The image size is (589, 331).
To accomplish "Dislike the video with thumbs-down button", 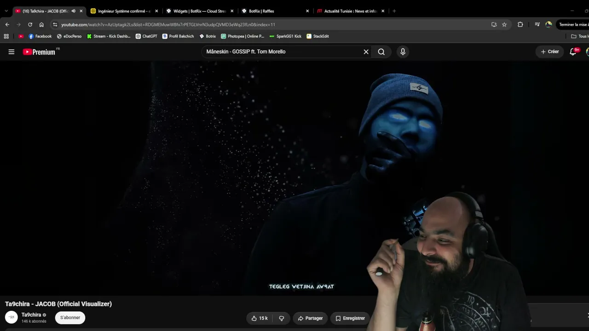I will point(282,318).
